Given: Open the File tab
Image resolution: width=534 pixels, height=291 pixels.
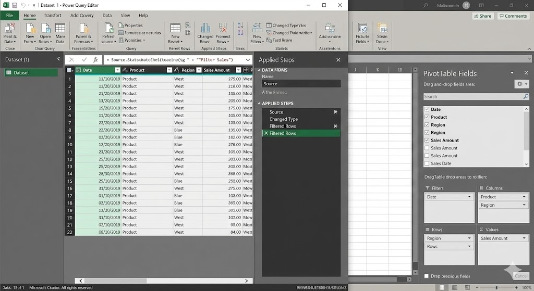Looking at the screenshot, I should pos(9,16).
